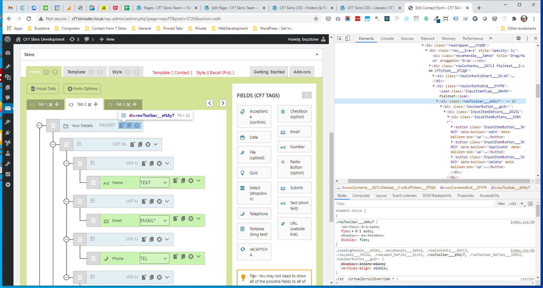Delete the Name field row

pyautogui.click(x=191, y=181)
